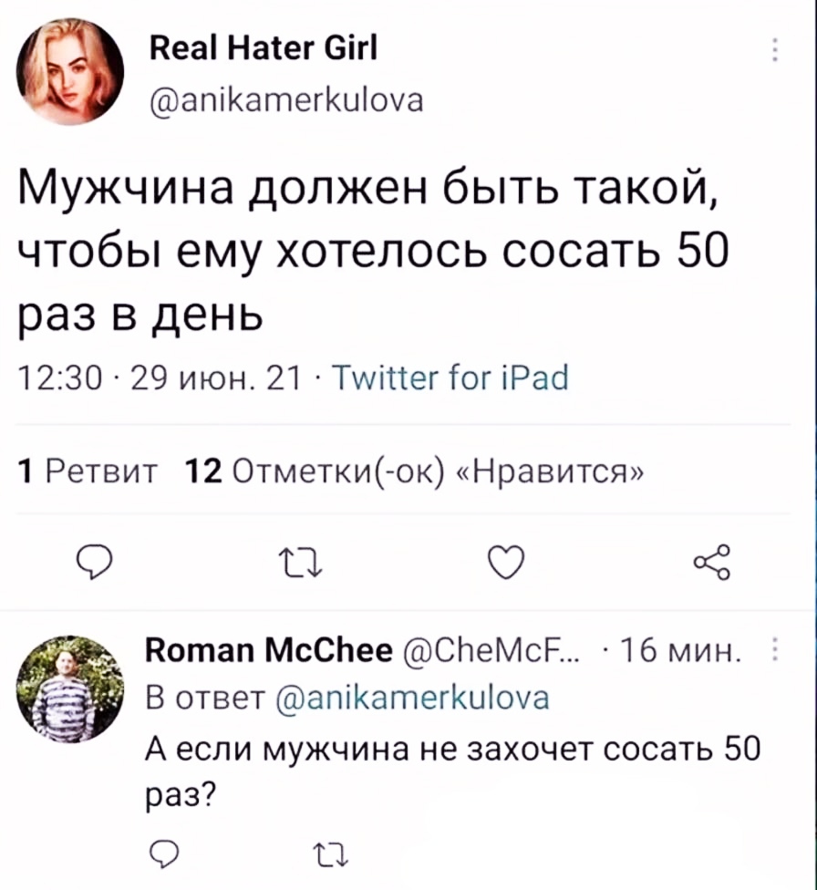Viewport: 817px width, 890px height.
Task: Retweet Roman McChee's reply
Action: (x=321, y=854)
